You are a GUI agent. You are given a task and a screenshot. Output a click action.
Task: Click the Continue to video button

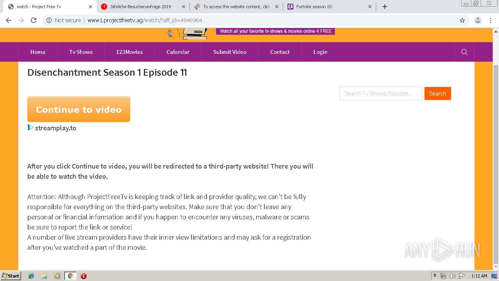[x=79, y=109]
